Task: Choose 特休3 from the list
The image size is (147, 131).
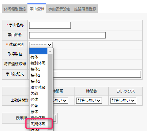Action: pyautogui.click(x=38, y=81)
